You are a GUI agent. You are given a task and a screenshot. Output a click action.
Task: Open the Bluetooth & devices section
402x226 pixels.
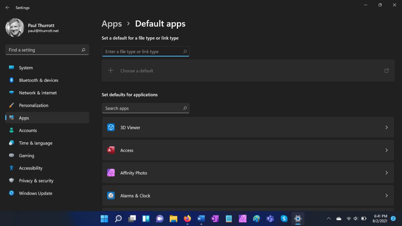click(x=38, y=80)
